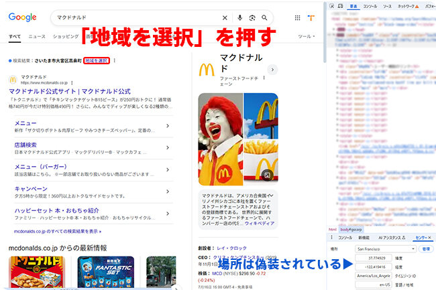The image size is (436, 290).
Task: Open the ツール dropdown
Action: point(307,36)
